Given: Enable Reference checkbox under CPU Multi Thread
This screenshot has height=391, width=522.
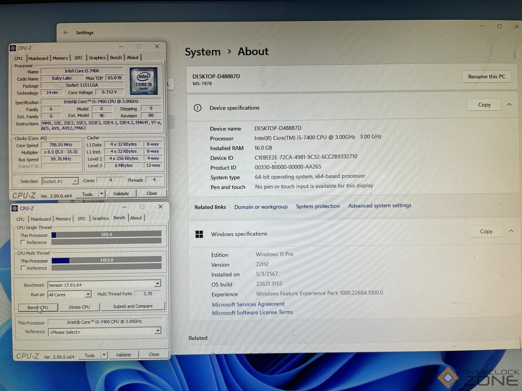Looking at the screenshot, I should pyautogui.click(x=23, y=268).
